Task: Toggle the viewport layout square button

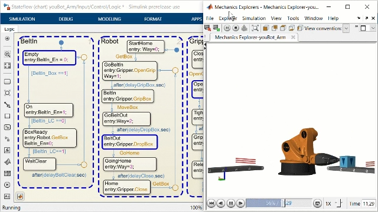Action: click(x=363, y=28)
